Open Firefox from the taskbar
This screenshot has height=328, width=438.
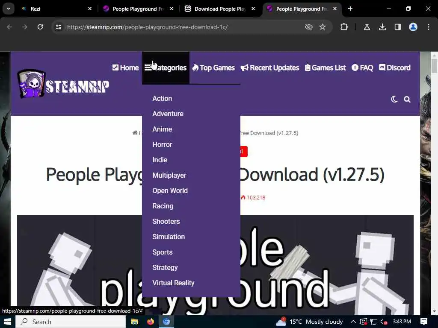151,322
